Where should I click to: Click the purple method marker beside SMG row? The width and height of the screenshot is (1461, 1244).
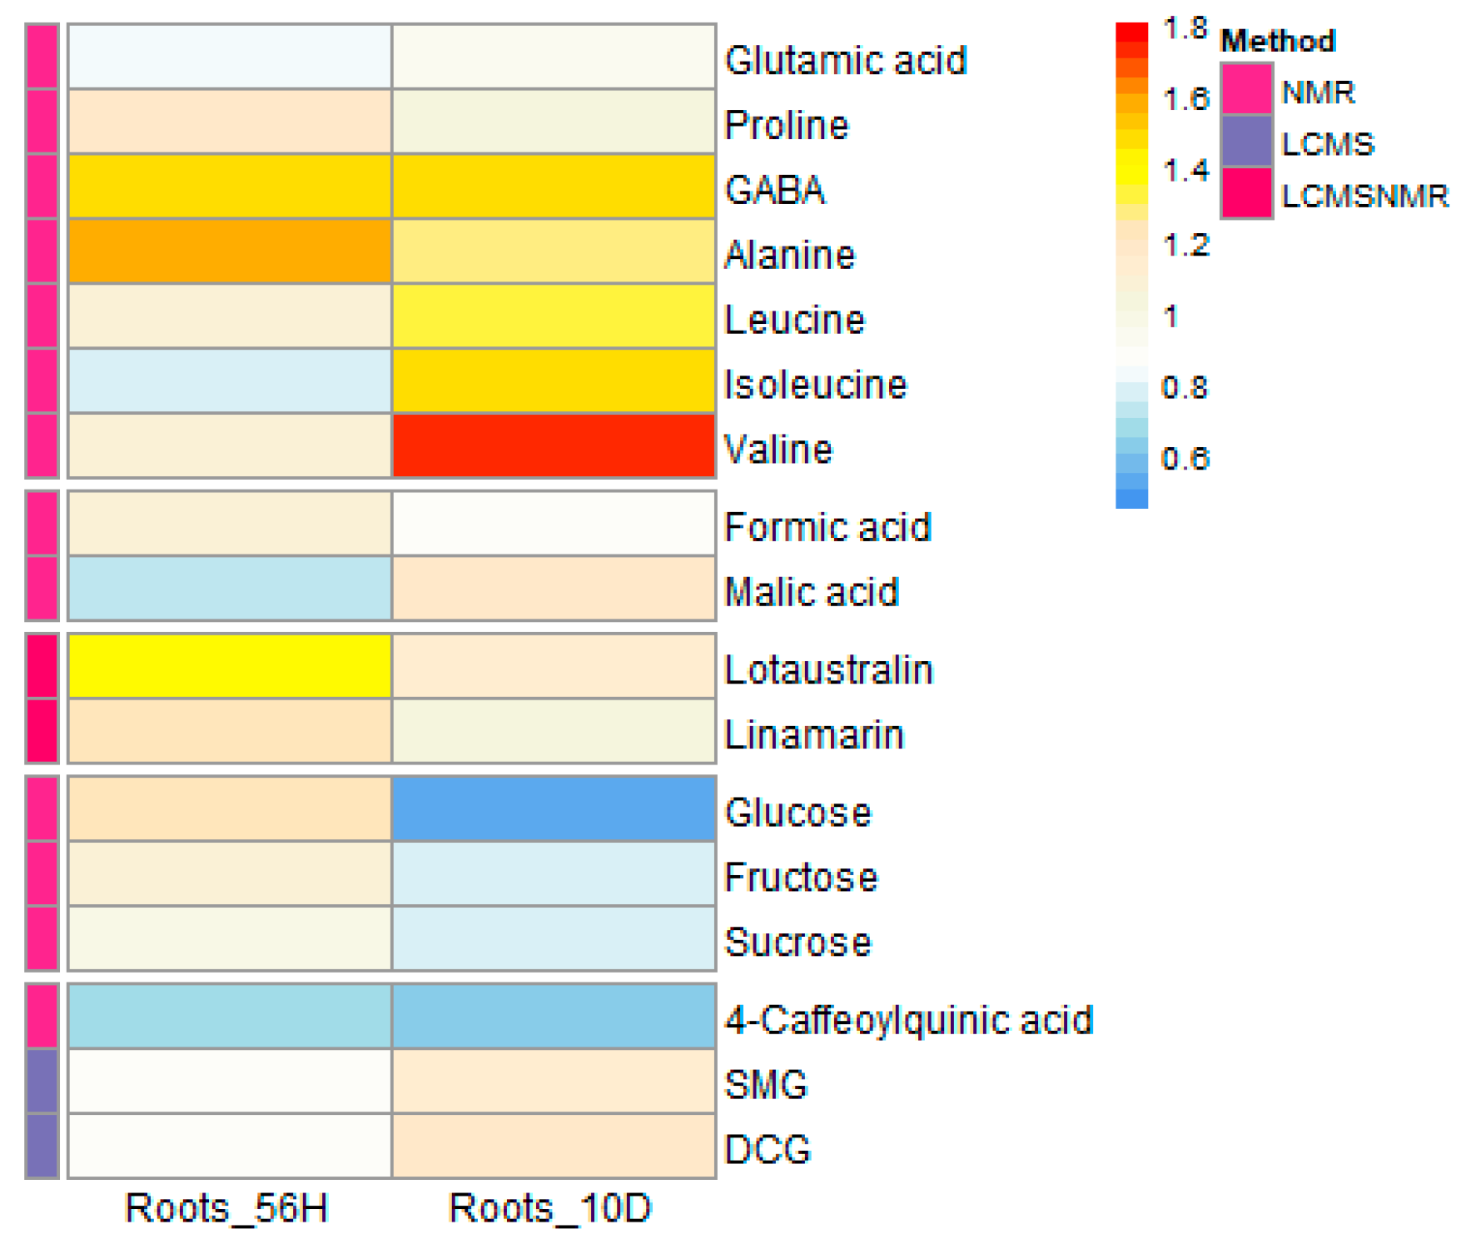pos(42,1081)
